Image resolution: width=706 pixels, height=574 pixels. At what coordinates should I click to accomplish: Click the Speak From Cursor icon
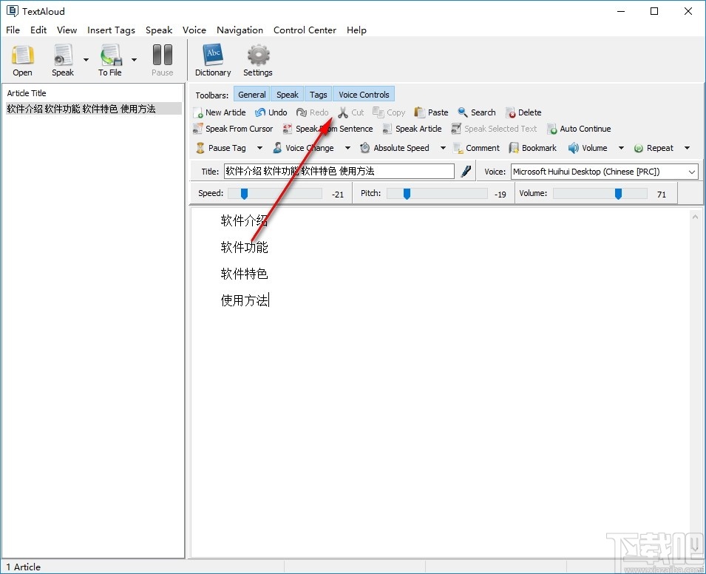tap(233, 128)
